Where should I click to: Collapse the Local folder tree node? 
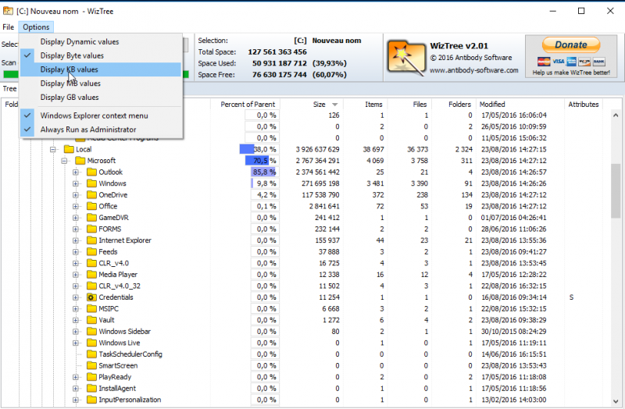click(x=53, y=149)
